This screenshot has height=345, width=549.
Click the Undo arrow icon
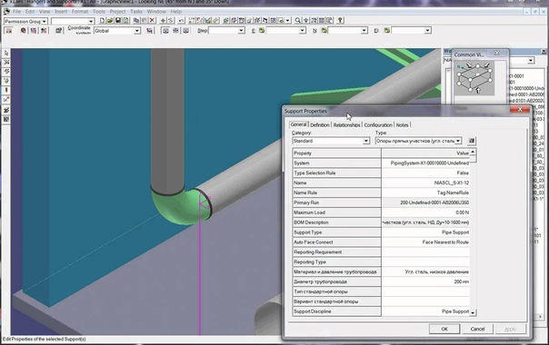point(182,21)
